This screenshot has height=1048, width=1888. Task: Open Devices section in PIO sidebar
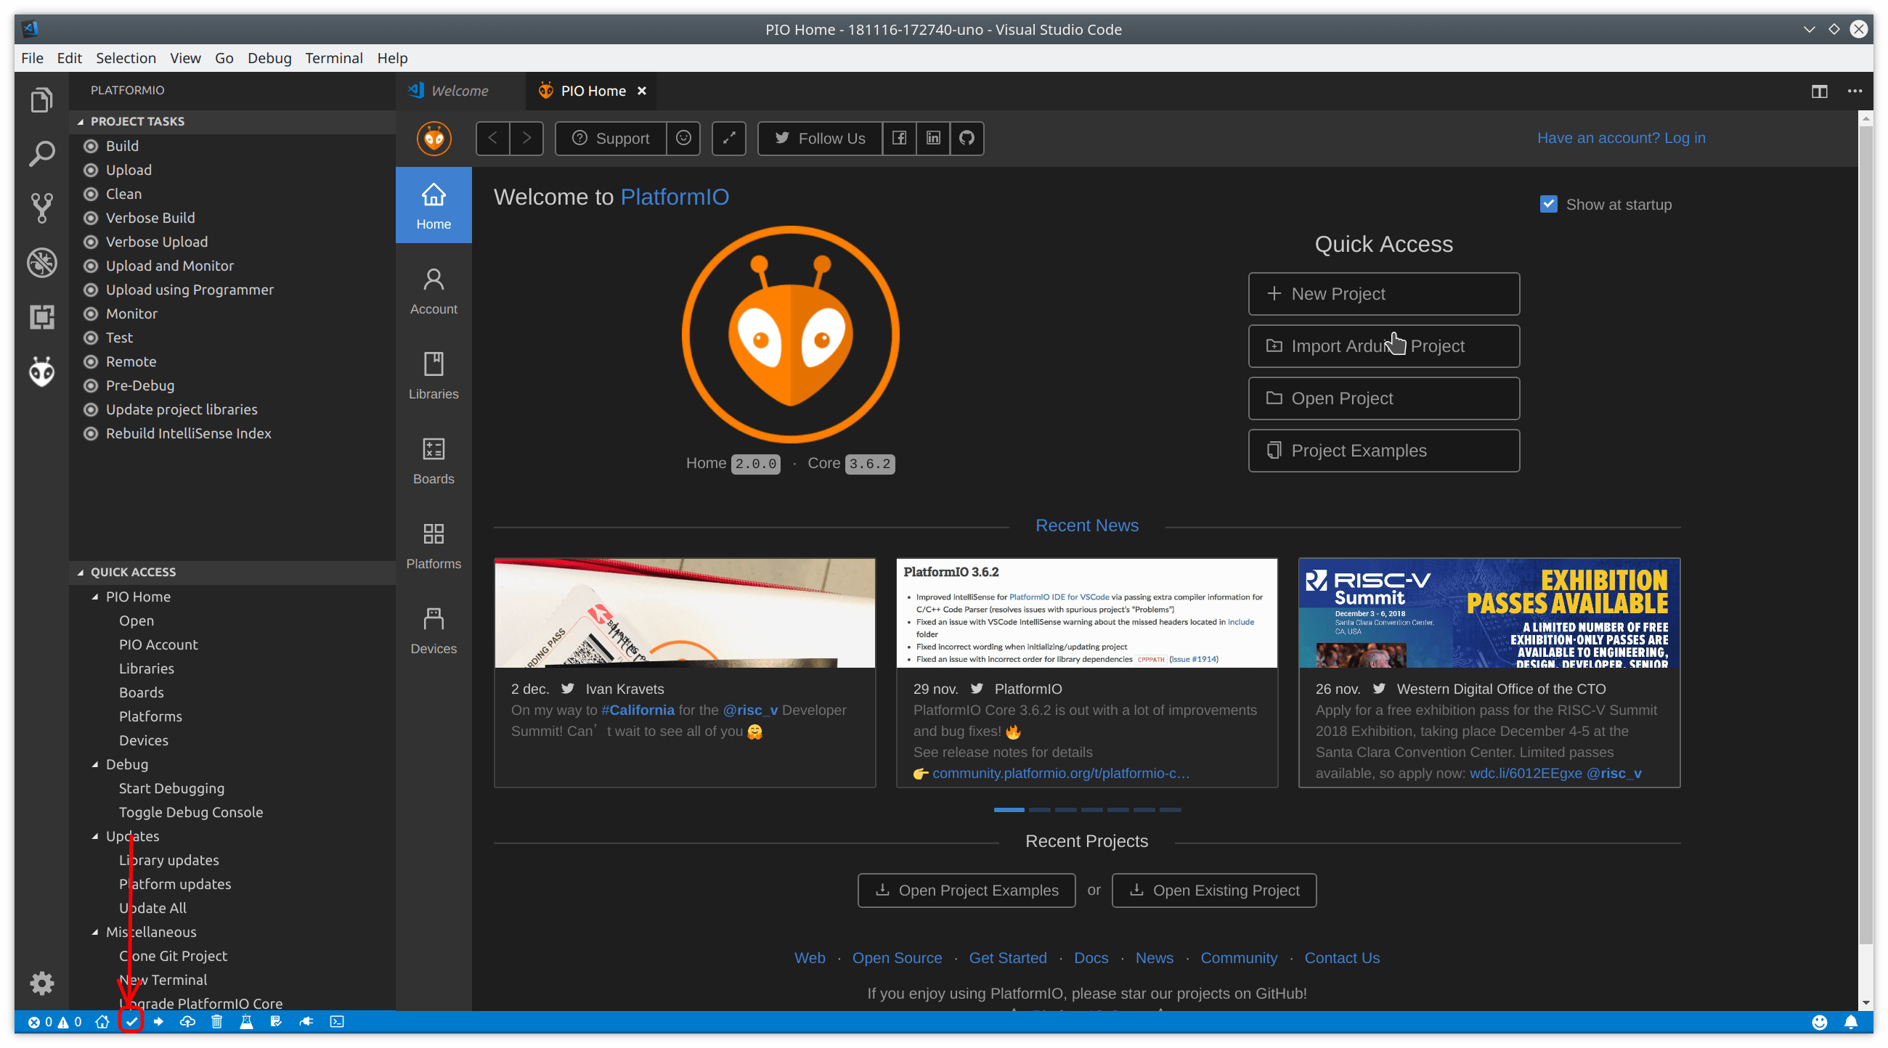(x=434, y=631)
